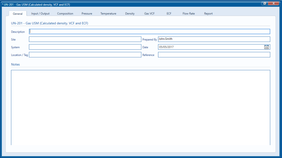Screen dimensions: 282x158
Task: Select the Gas VCF tab
Action: 149,13
